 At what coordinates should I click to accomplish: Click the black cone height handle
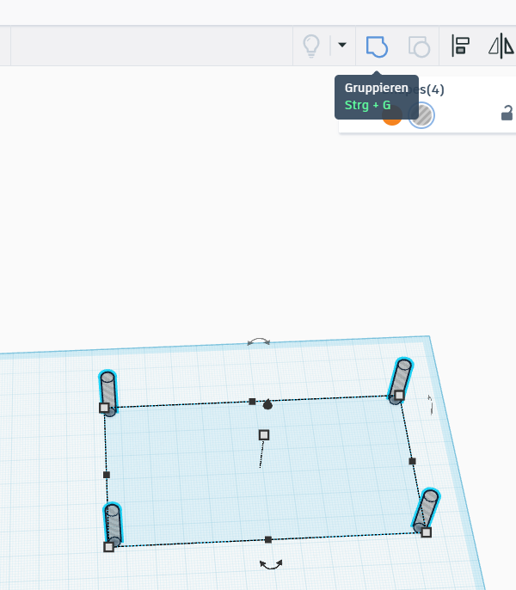click(267, 404)
